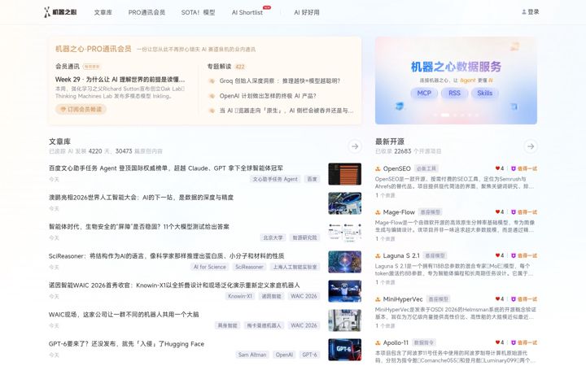Open the 诺因智能WAIC 2026首秀 article

174,285
